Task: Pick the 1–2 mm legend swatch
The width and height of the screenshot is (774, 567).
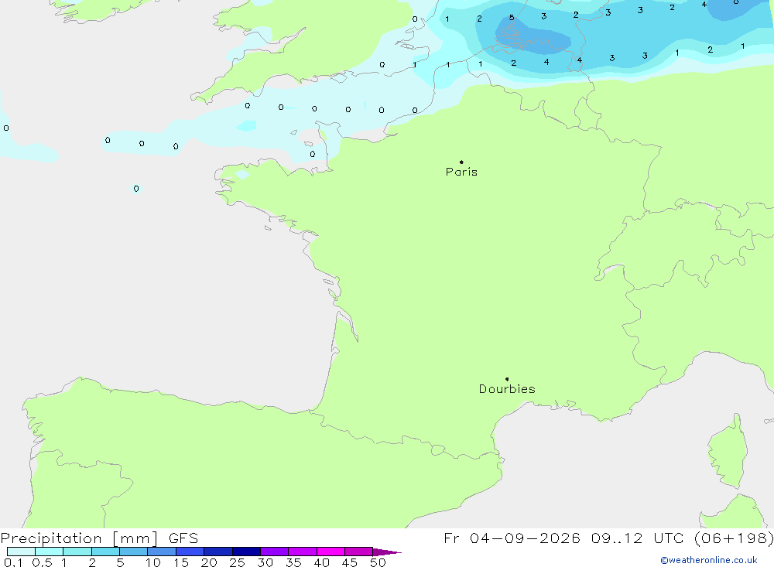Action: tap(77, 552)
